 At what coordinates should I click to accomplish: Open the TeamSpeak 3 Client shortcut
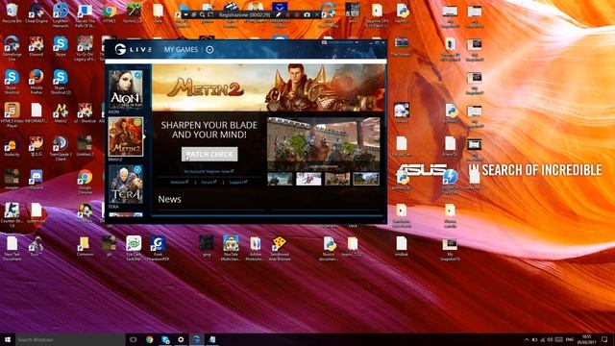[x=61, y=148]
